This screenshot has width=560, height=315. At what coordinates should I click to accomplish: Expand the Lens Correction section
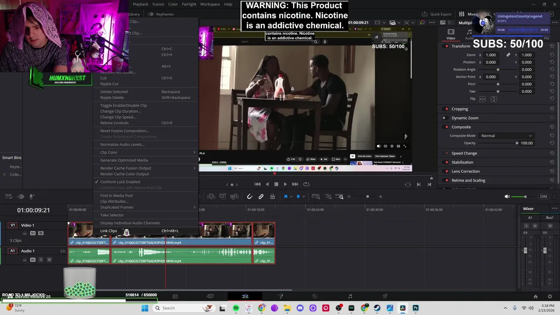[465, 171]
